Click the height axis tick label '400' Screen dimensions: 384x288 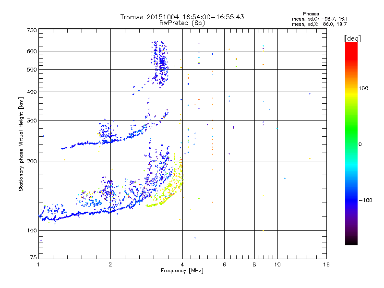tap(32, 92)
